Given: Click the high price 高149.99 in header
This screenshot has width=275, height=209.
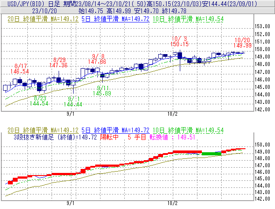Looking at the screenshot, I should [119, 11].
